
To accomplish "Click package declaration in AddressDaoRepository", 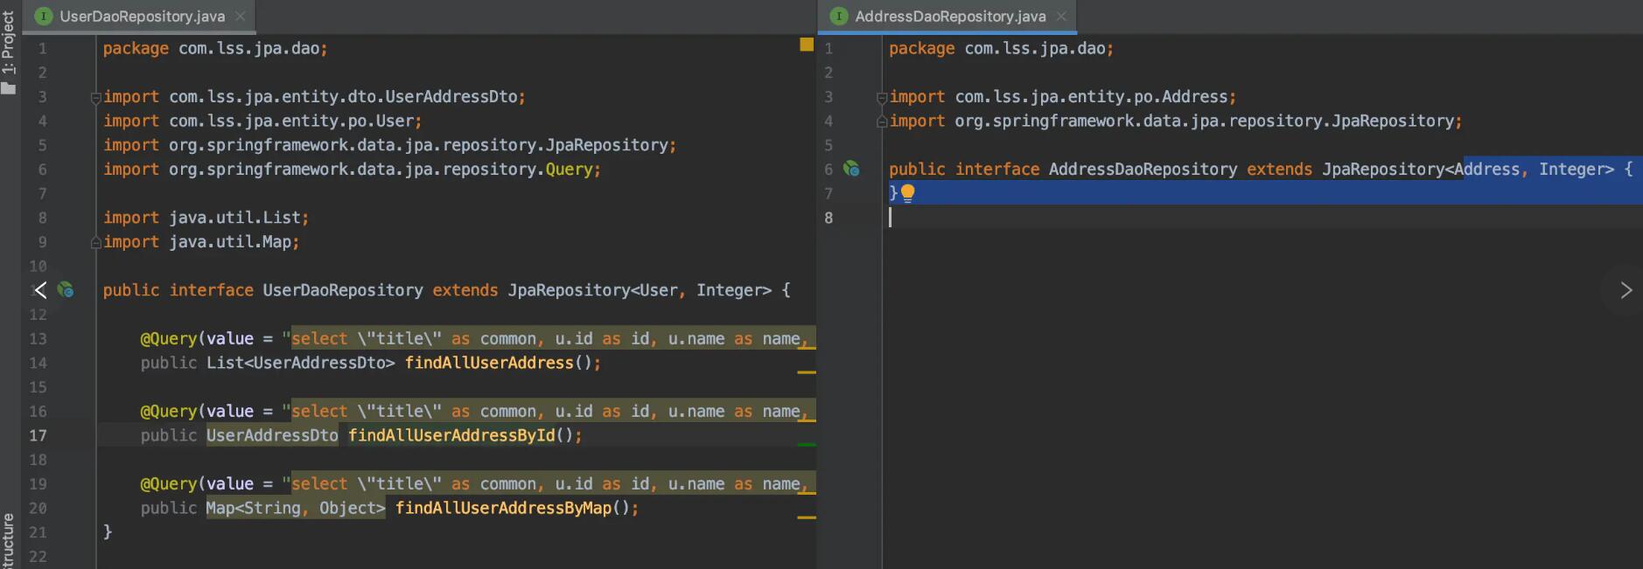I will (x=1002, y=49).
